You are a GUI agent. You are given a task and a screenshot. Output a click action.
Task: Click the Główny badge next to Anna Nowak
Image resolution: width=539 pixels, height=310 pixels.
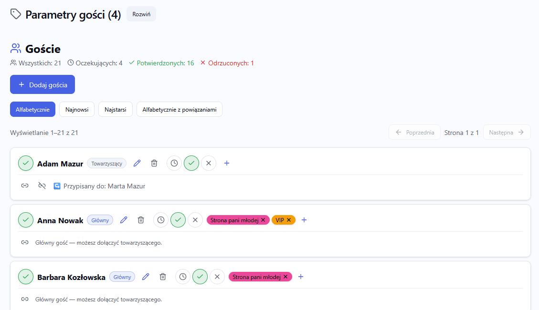(x=100, y=220)
